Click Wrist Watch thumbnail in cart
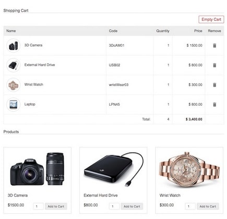227x219 pixels. [14, 85]
